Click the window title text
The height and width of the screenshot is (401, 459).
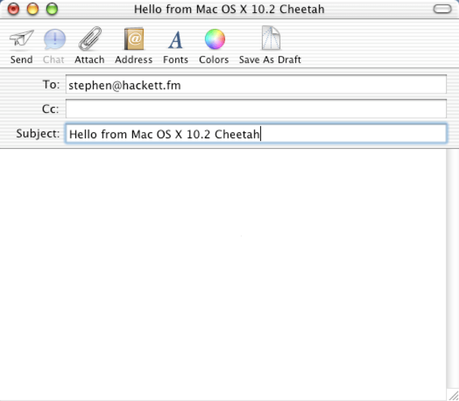pyautogui.click(x=229, y=9)
